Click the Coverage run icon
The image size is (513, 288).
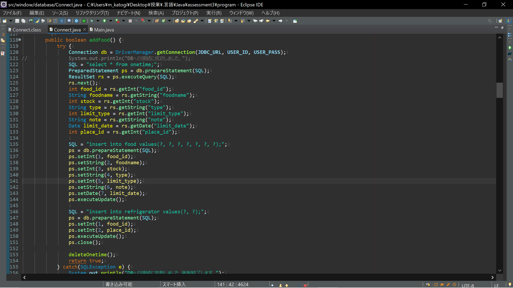(x=117, y=21)
